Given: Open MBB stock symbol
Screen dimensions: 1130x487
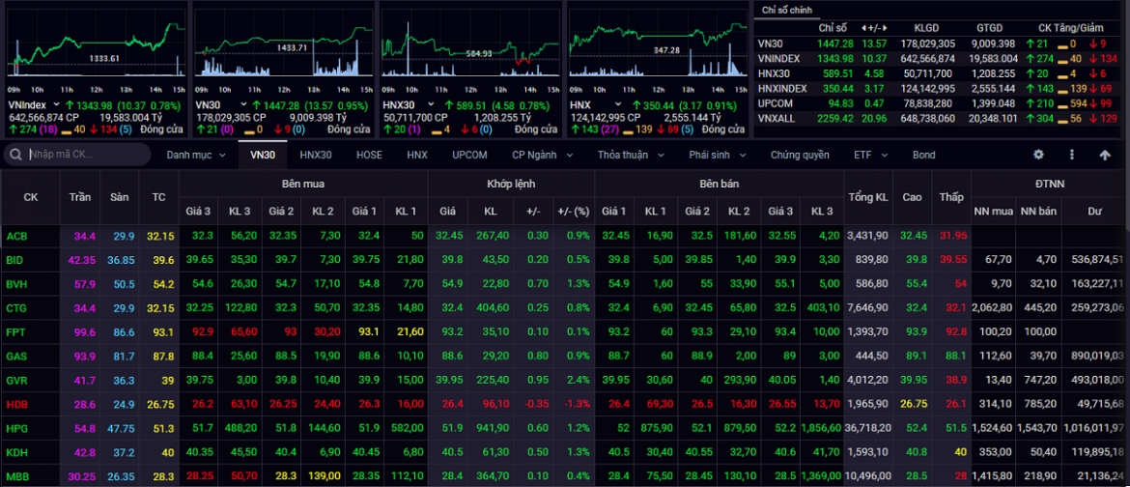Looking at the screenshot, I should [15, 477].
